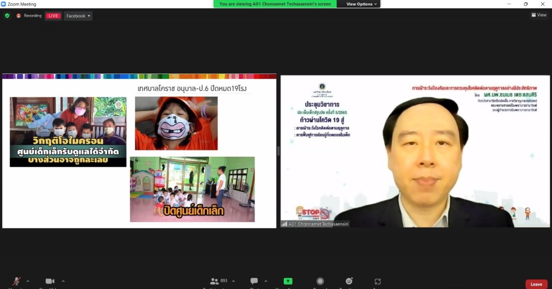Expand audio options arrow beside microphone
Viewport: 552px width, 289px height.
click(x=28, y=281)
